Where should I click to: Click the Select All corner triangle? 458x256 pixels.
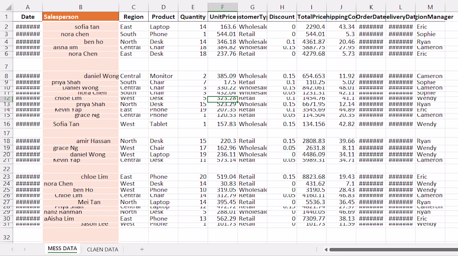coord(8,7)
